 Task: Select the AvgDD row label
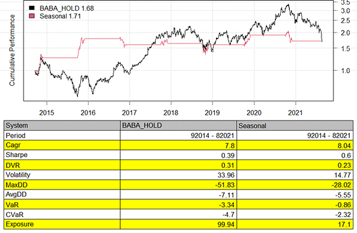pos(16,194)
